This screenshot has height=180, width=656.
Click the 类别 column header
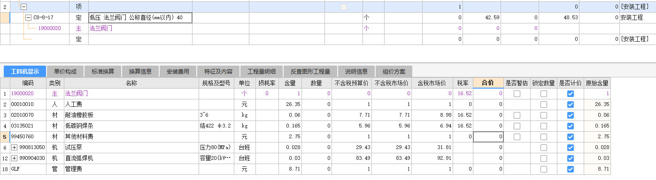tap(55, 83)
